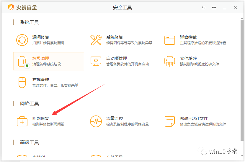Click the scrollbar down arrow
Image resolution: width=245 pixels, height=162 pixels.
[242, 155]
